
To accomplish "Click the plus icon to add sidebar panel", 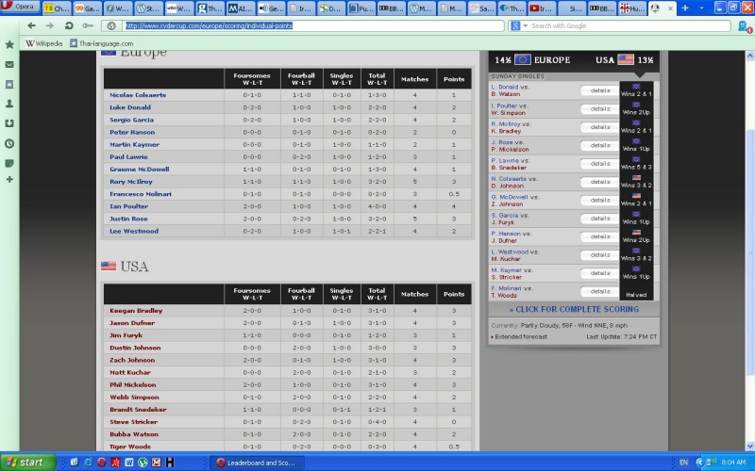I will [9, 179].
